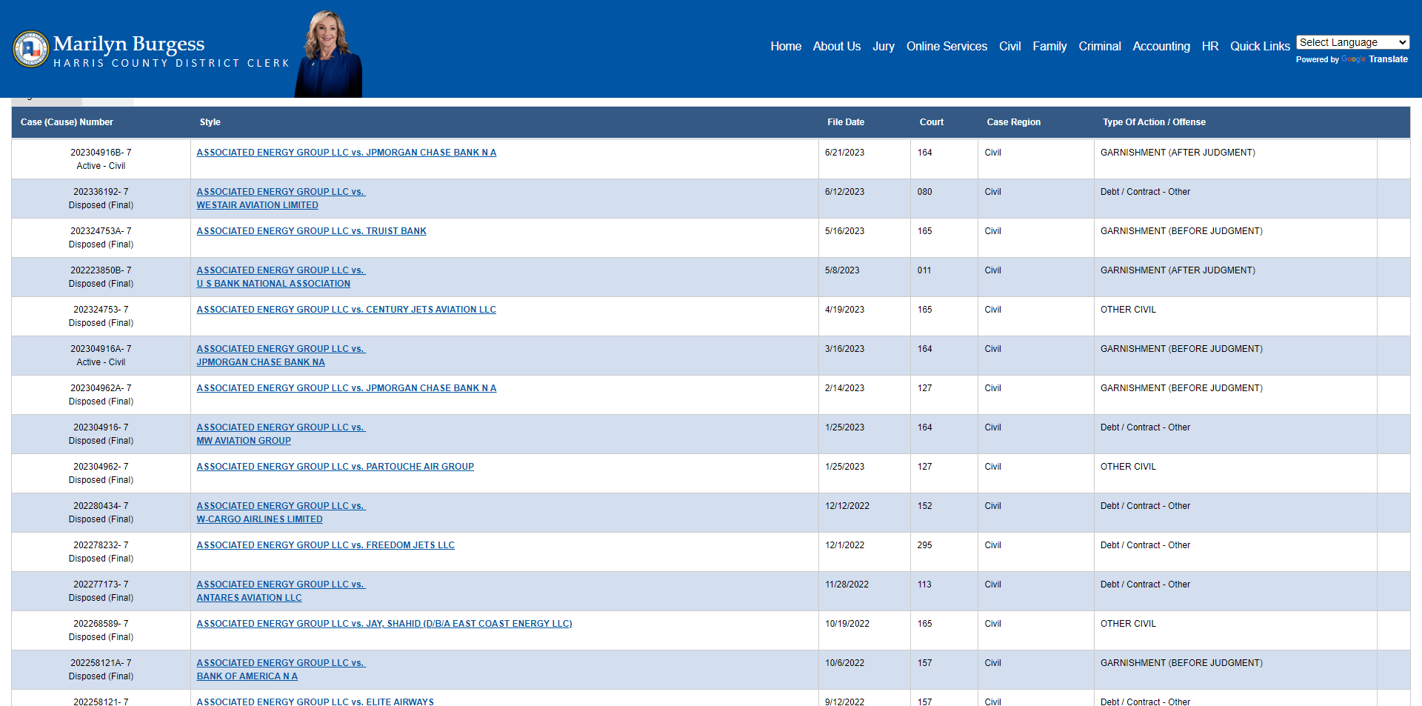The width and height of the screenshot is (1422, 706).
Task: Open the Jury menu
Action: point(884,46)
